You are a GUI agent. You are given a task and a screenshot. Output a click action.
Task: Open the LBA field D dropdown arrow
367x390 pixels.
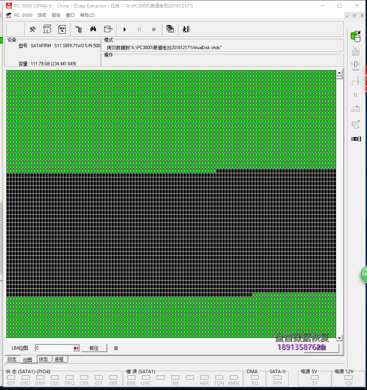tap(76, 348)
